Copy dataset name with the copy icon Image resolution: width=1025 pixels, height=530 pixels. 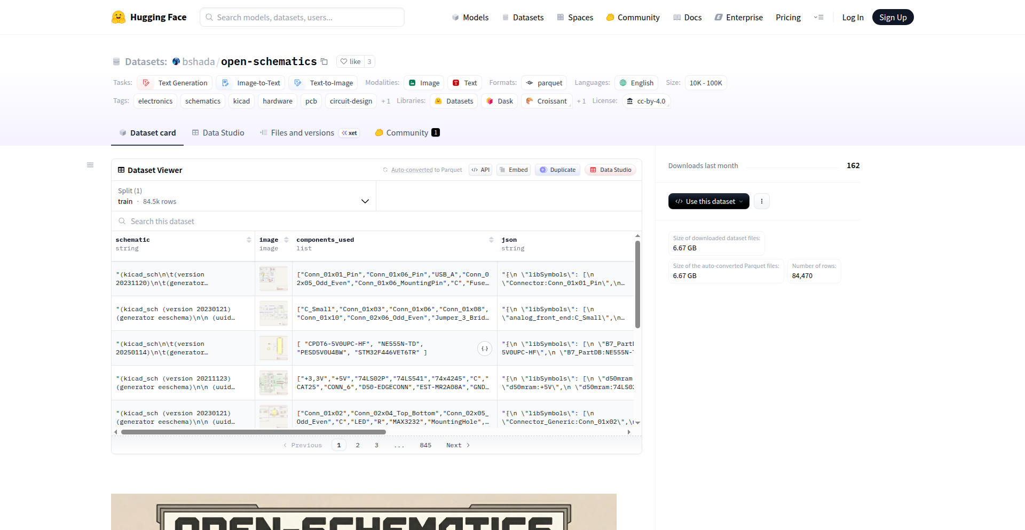point(324,61)
